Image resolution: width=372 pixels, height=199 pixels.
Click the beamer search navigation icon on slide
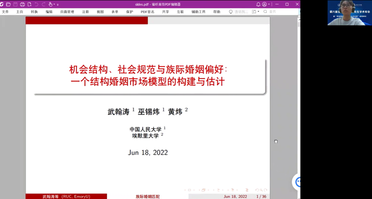262,190
